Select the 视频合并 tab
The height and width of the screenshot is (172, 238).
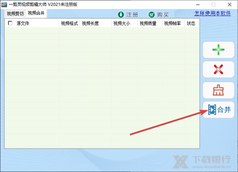tap(36, 13)
